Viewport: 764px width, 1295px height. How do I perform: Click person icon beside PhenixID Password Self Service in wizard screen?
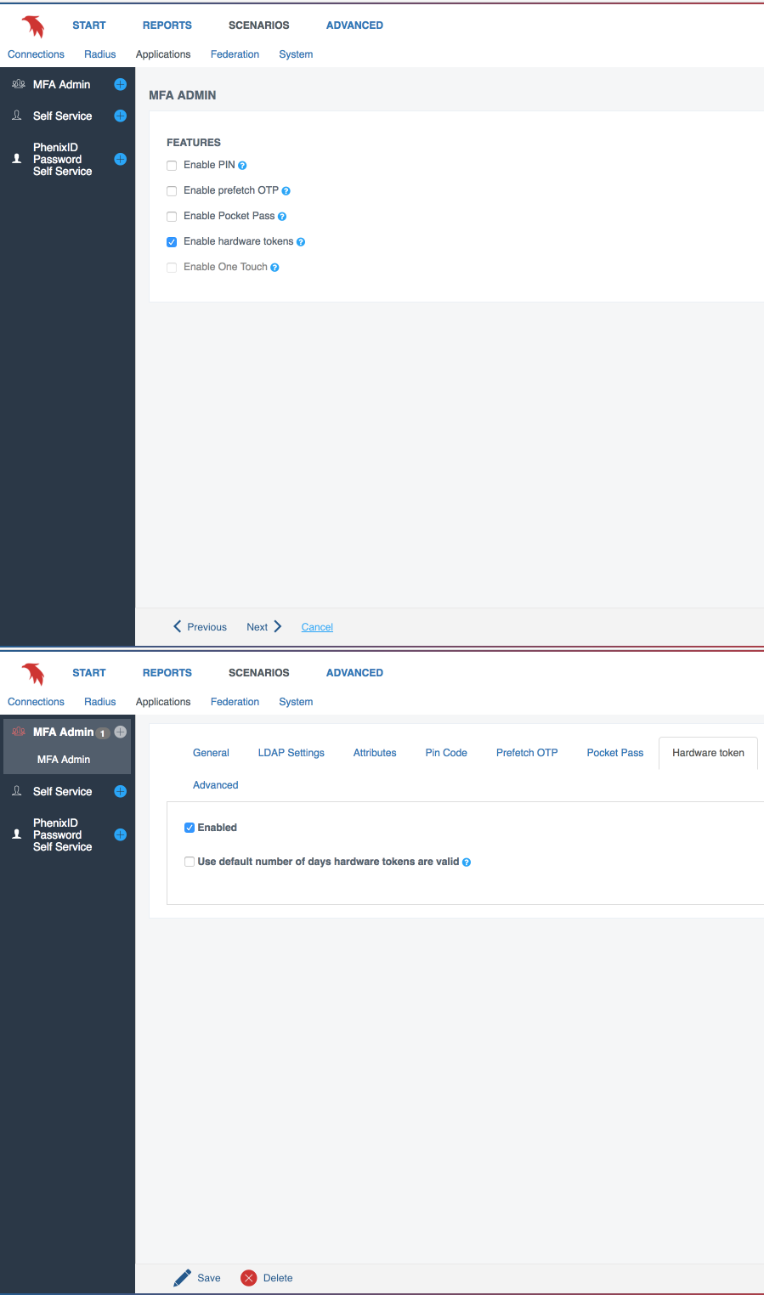(x=17, y=159)
